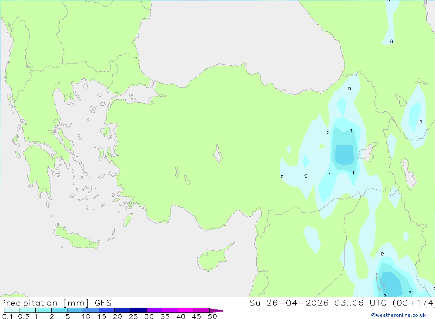Click the "5" legend scale label
The image size is (435, 319).
[67, 316]
